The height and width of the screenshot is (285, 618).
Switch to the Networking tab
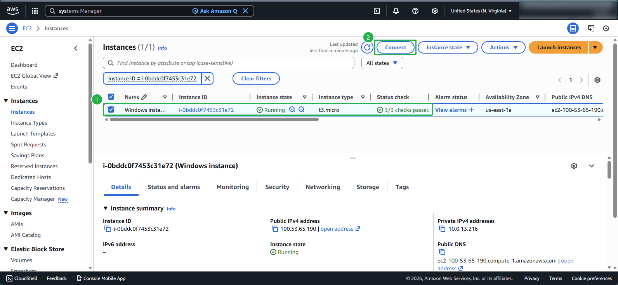point(322,187)
